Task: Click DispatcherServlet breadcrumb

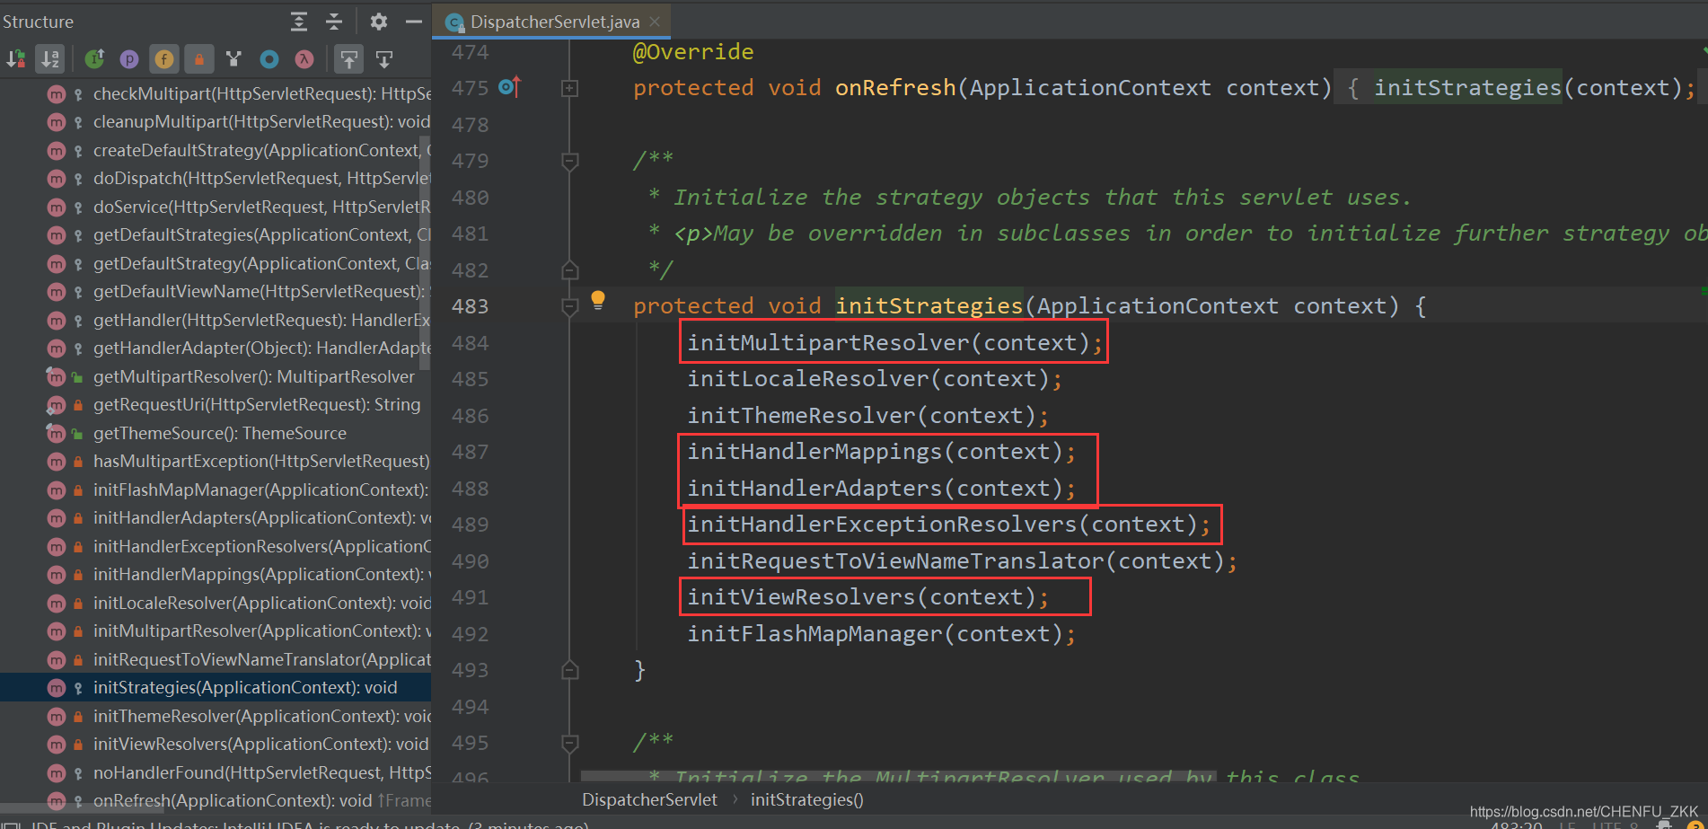Action: pos(649,799)
